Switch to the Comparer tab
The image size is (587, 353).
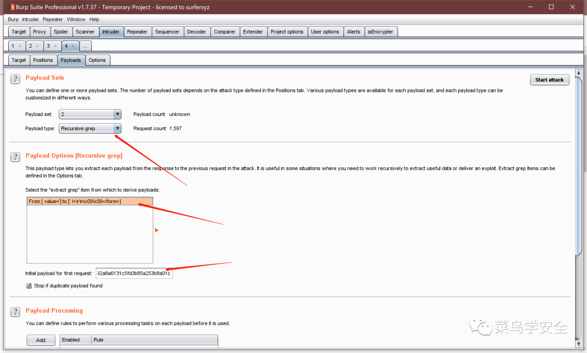[224, 32]
